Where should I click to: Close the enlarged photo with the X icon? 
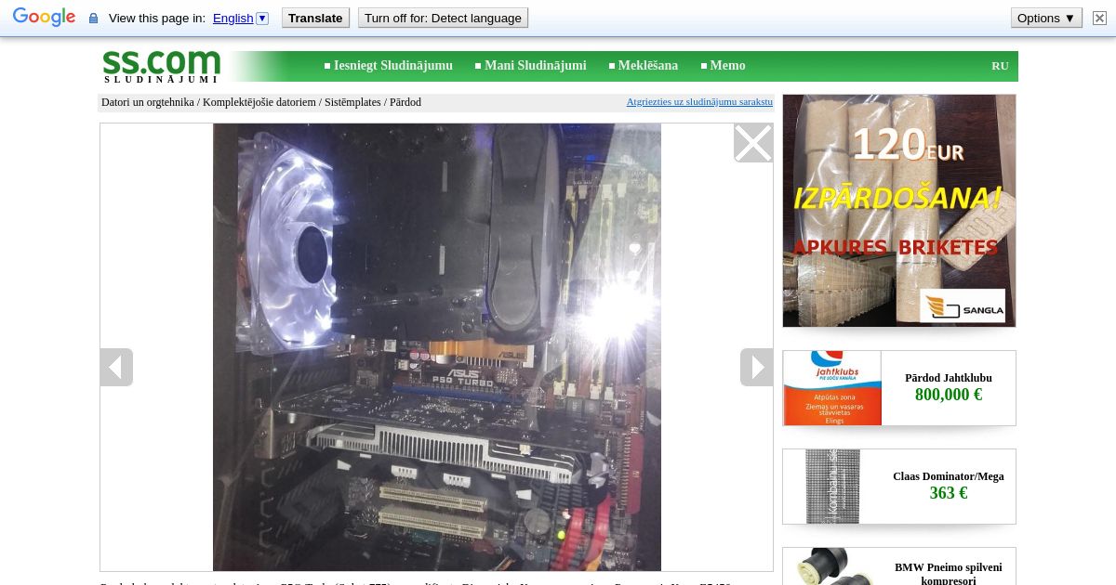(x=753, y=143)
